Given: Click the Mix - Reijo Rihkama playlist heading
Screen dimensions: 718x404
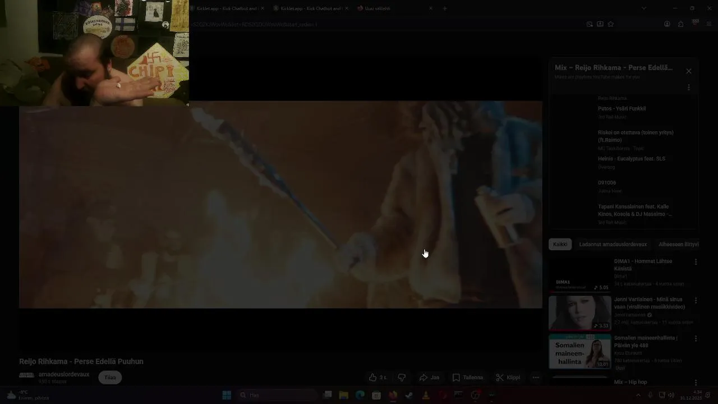Looking at the screenshot, I should [x=614, y=68].
